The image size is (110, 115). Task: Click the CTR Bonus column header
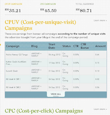tap(85, 46)
